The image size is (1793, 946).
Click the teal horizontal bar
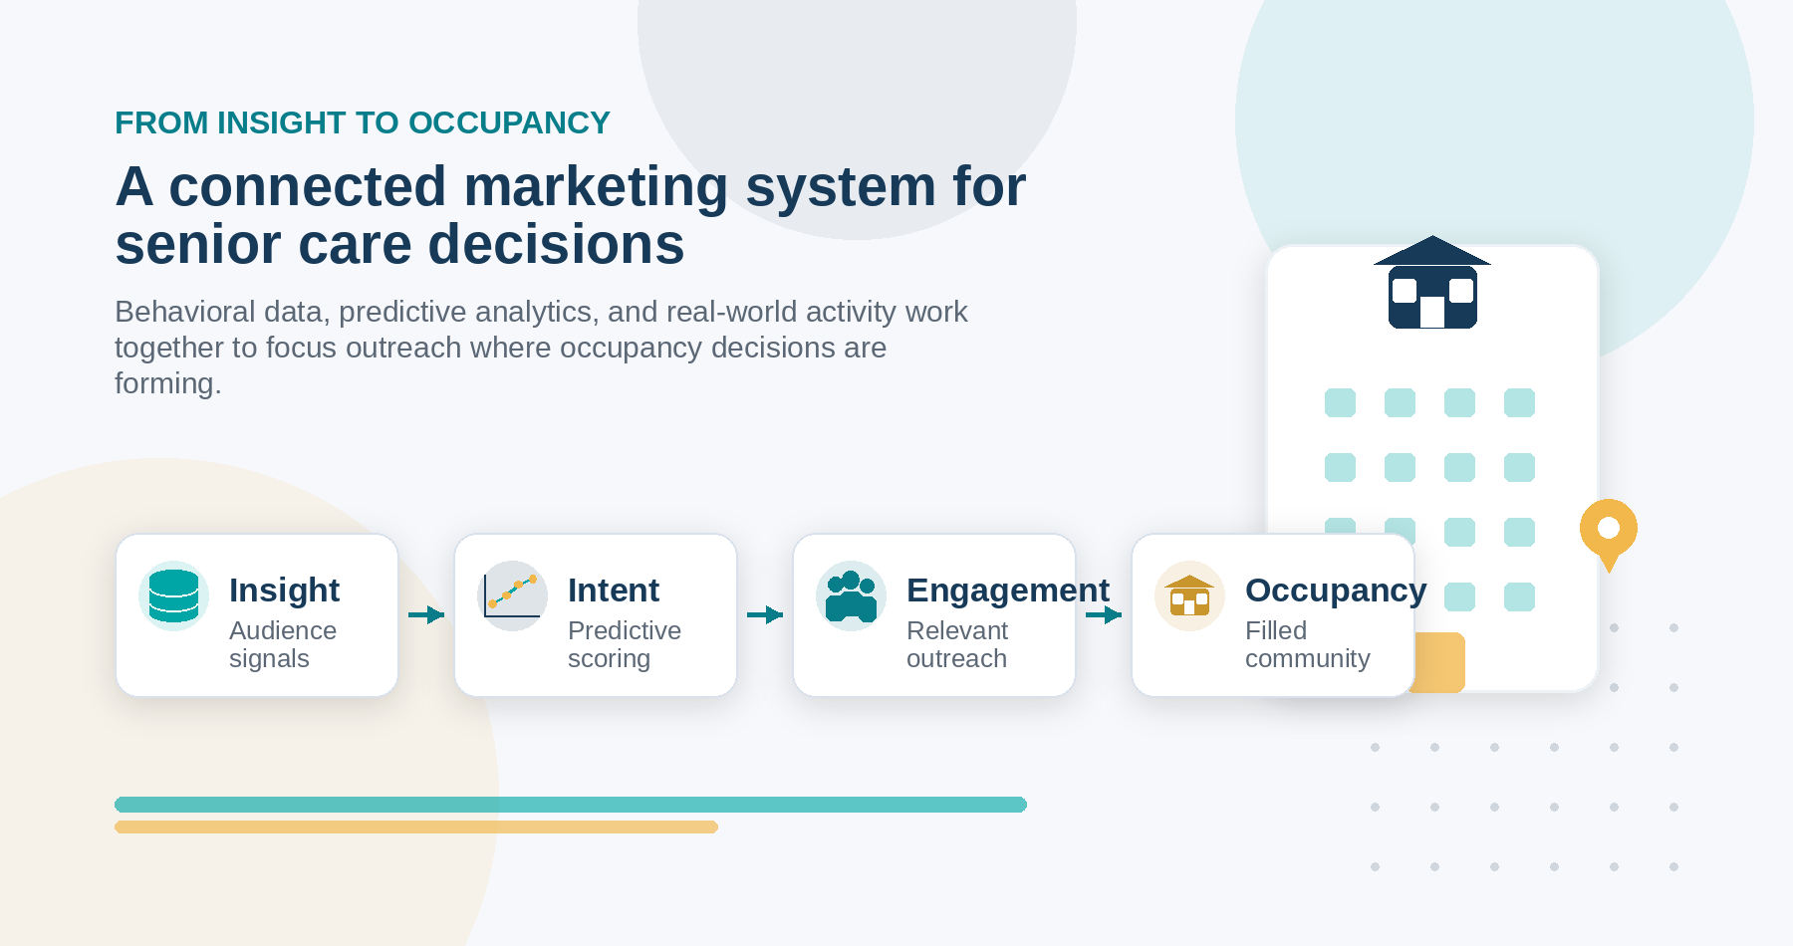pos(571,805)
